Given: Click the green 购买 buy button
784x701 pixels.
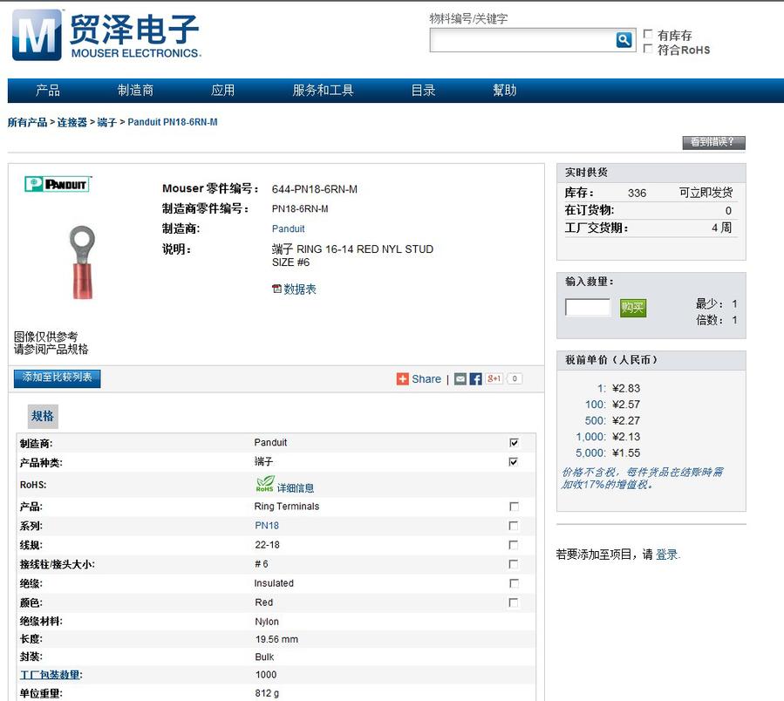Looking at the screenshot, I should pos(633,308).
